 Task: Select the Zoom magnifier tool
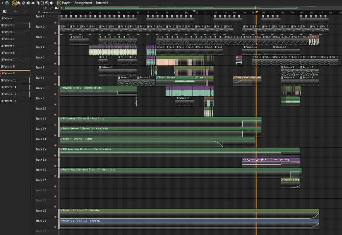(x=47, y=3)
